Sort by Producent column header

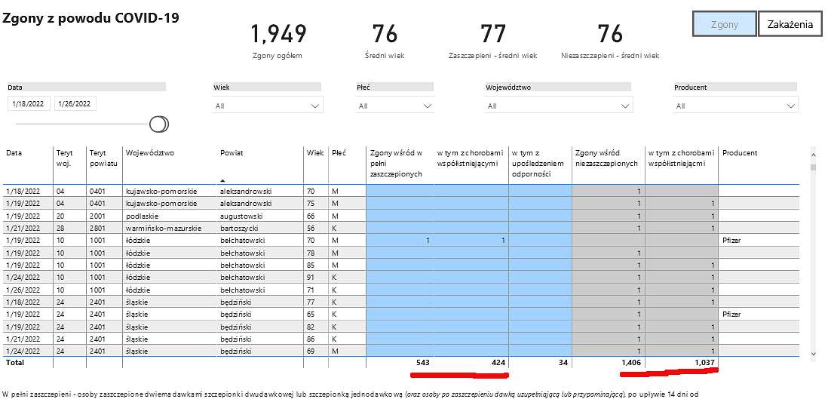click(x=739, y=152)
